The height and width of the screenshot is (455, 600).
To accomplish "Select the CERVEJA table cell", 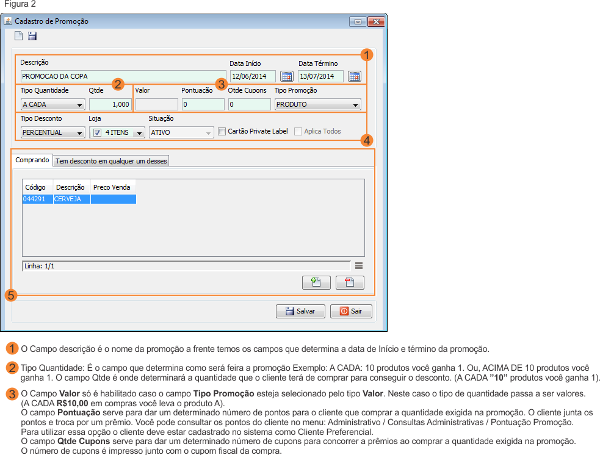I will (x=71, y=199).
